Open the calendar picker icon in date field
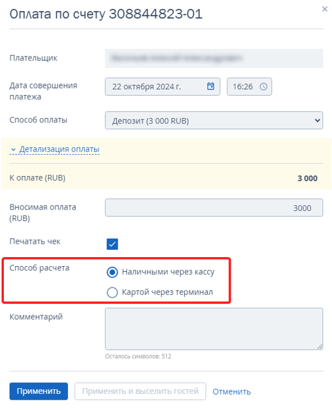 [x=211, y=86]
